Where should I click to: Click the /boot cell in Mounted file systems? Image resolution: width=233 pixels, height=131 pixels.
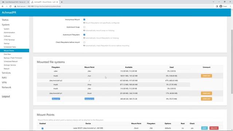[89, 93]
